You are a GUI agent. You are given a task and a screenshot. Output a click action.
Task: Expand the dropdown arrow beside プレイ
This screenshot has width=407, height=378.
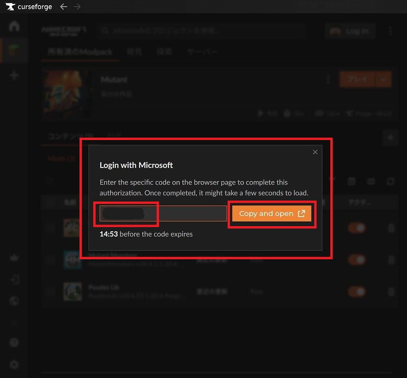pyautogui.click(x=383, y=79)
